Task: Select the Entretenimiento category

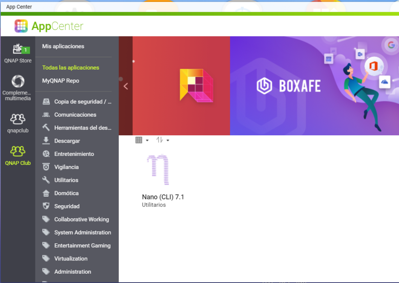Action: tap(74, 154)
